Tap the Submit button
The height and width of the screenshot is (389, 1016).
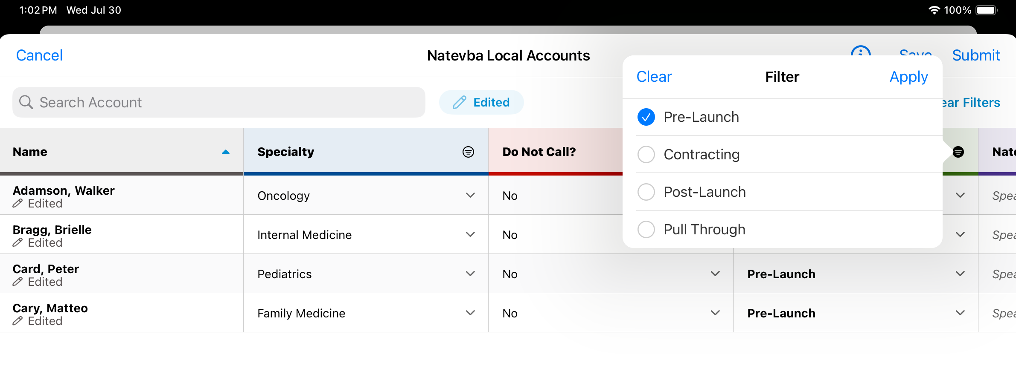coord(976,55)
